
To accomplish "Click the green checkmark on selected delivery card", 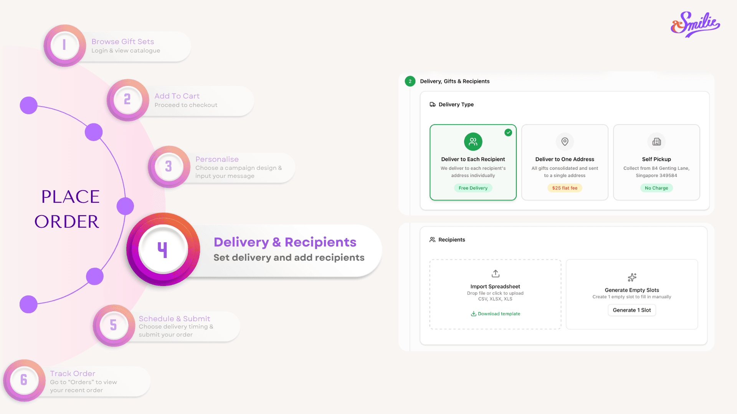I will 508,133.
